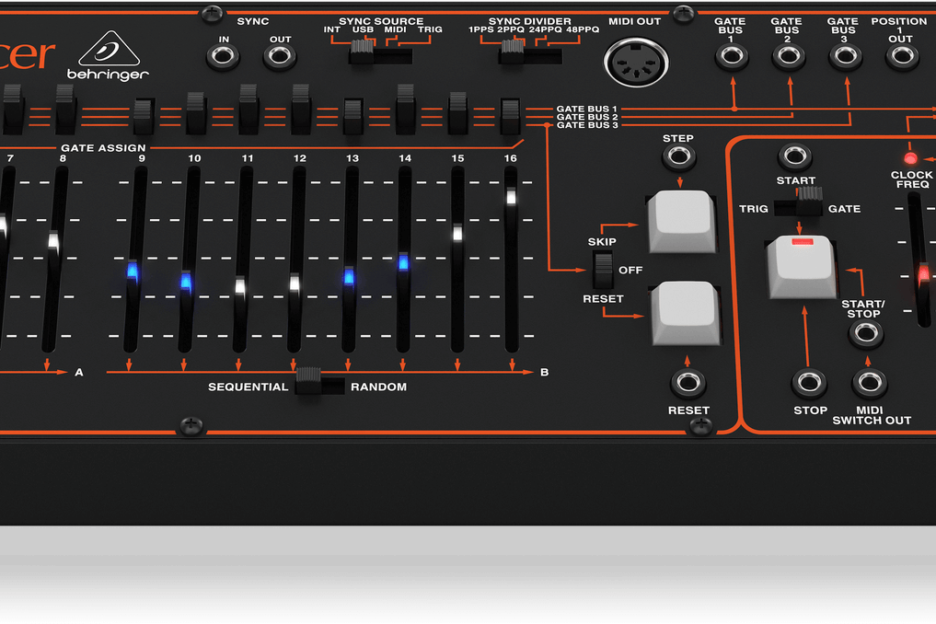Click the SYNC IN jack
Image resolution: width=936 pixels, height=624 pixels.
coord(224,57)
